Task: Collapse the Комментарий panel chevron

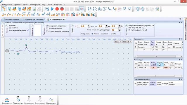Action: click(32, 26)
